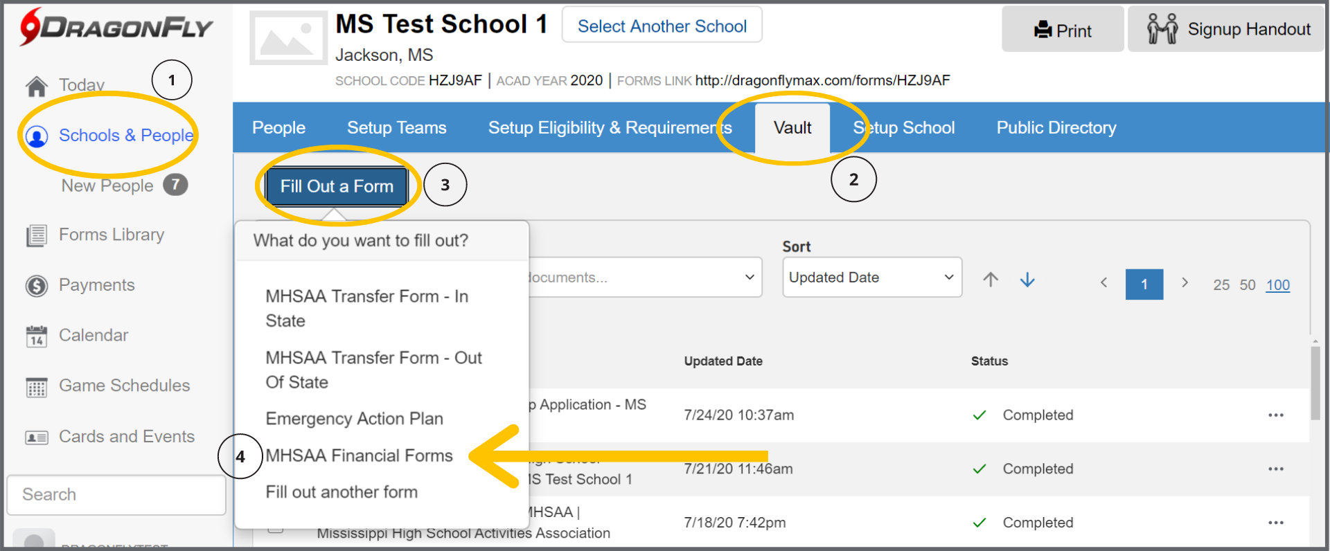Click the Game Schedules grid icon
This screenshot has height=551, width=1330.
37,387
